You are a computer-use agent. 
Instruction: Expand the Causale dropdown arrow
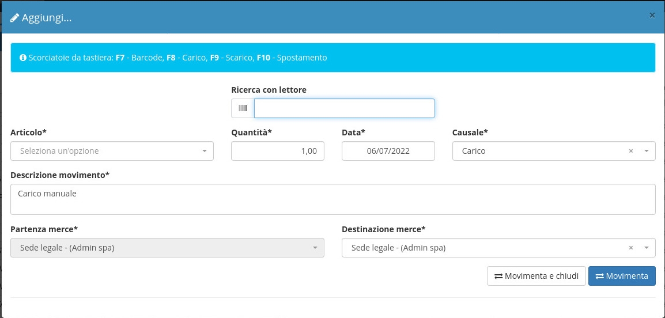(x=646, y=151)
